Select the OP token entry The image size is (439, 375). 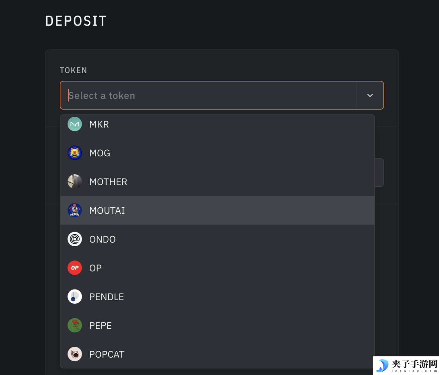pyautogui.click(x=217, y=268)
